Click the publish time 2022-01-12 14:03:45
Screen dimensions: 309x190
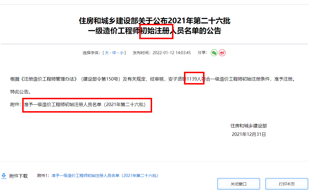(x=171, y=53)
